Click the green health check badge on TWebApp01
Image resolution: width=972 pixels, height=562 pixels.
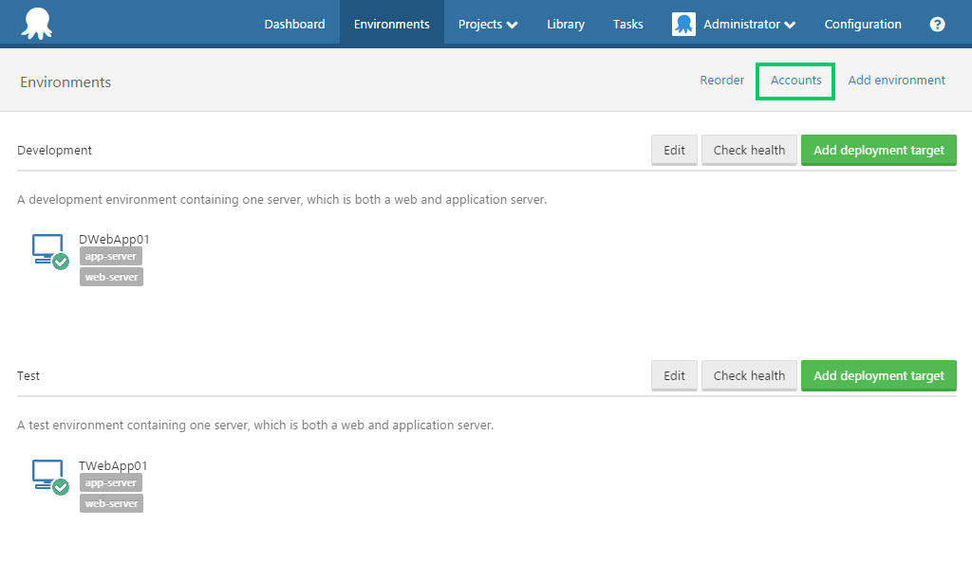(x=61, y=487)
